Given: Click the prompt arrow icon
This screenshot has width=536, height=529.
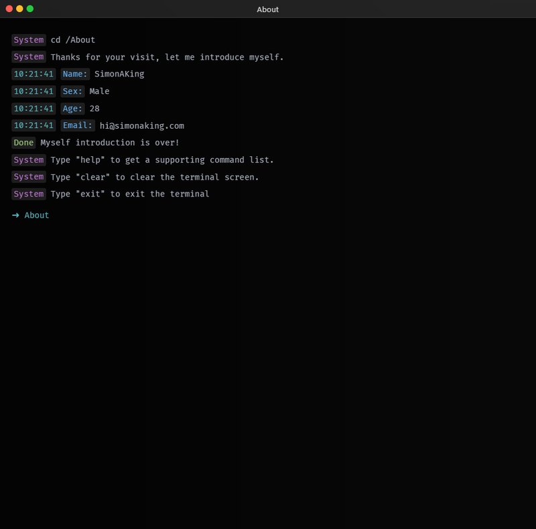Looking at the screenshot, I should point(15,215).
